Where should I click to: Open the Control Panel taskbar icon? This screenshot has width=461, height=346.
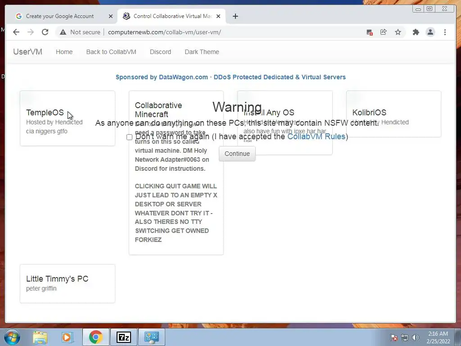(152, 337)
